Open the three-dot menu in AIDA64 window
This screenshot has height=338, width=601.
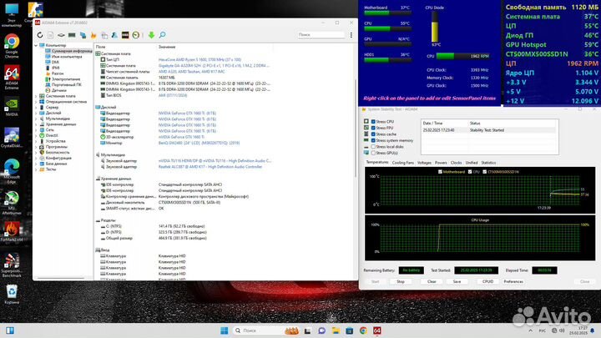[x=351, y=35]
